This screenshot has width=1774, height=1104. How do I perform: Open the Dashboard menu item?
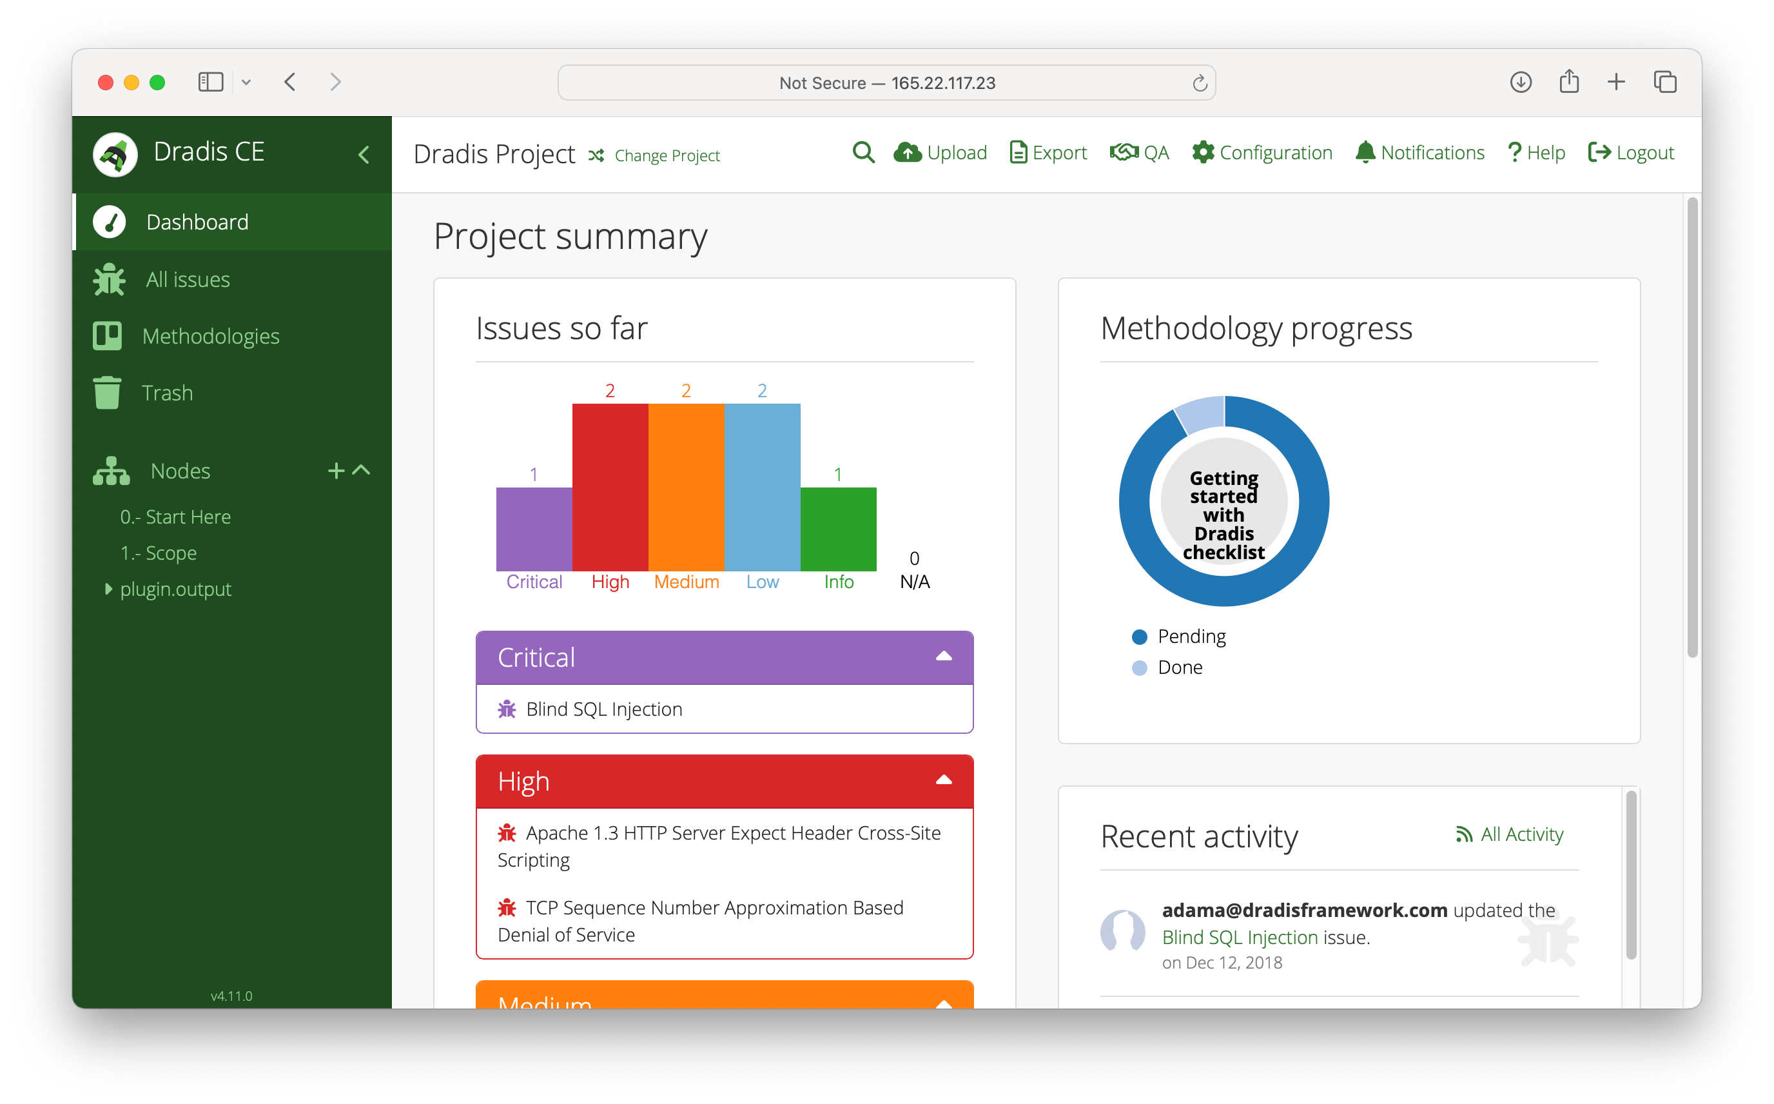[197, 221]
